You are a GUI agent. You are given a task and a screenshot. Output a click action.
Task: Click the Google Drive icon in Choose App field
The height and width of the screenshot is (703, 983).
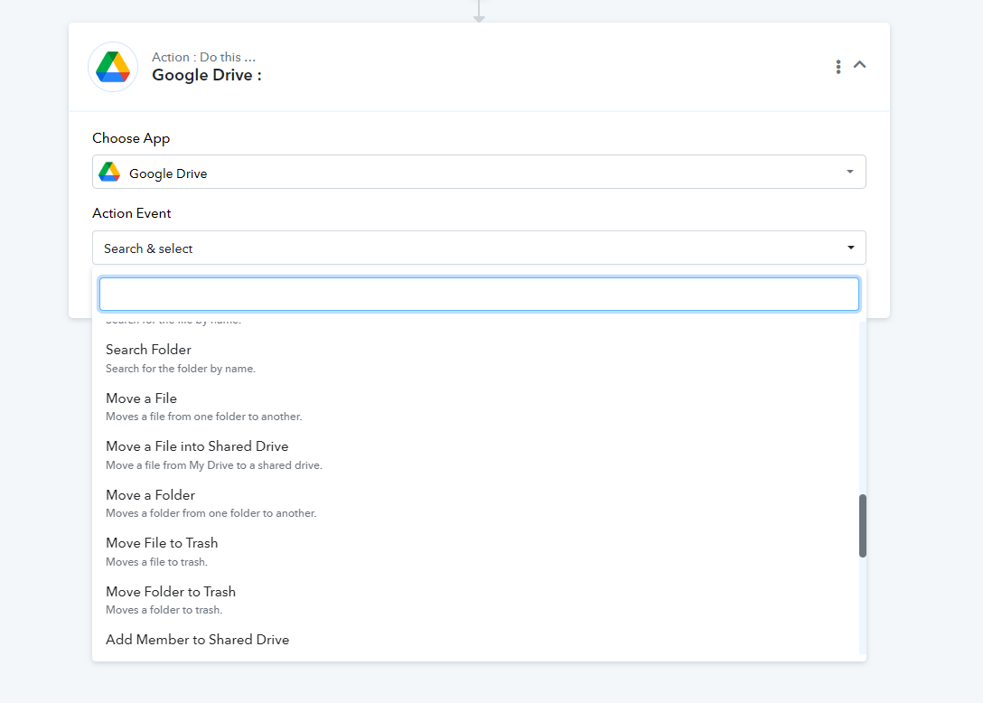(109, 172)
